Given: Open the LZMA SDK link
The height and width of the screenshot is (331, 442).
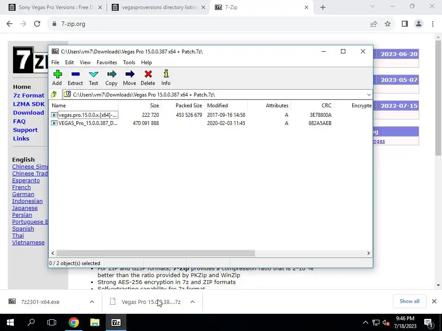Looking at the screenshot, I should point(29,104).
